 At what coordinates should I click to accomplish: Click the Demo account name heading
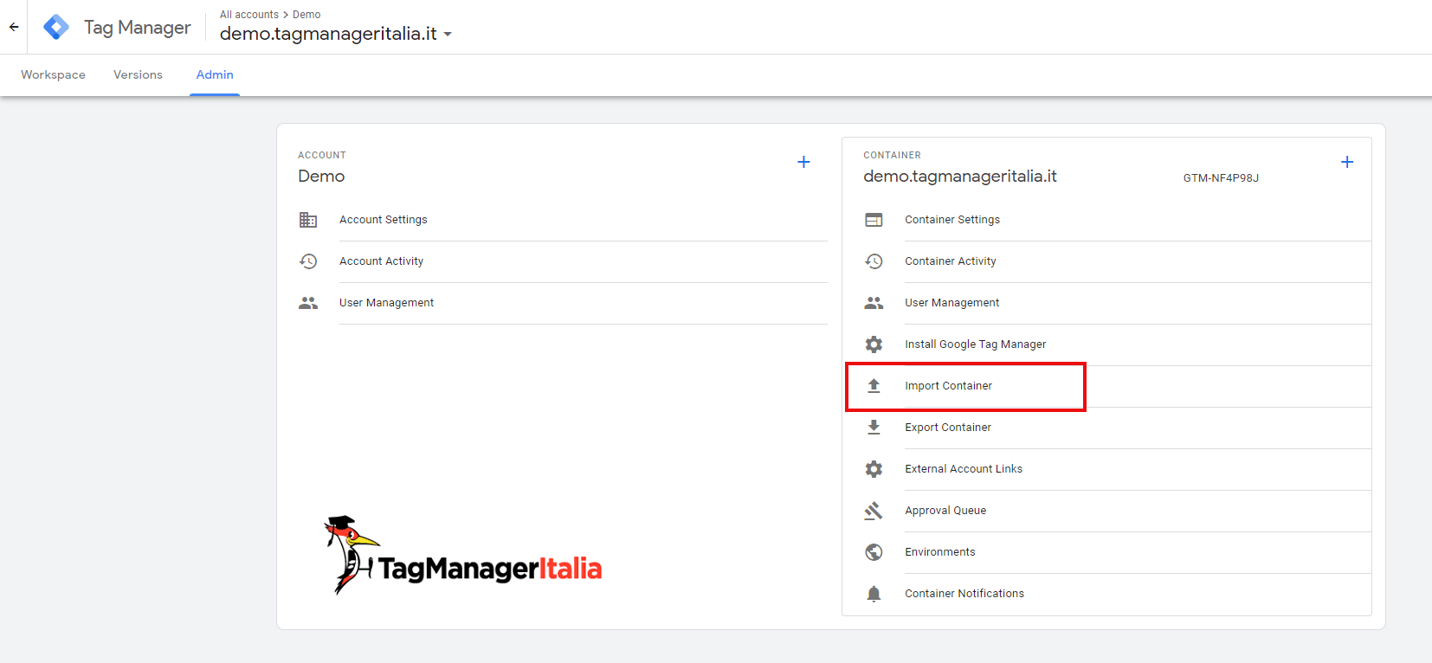[x=321, y=176]
